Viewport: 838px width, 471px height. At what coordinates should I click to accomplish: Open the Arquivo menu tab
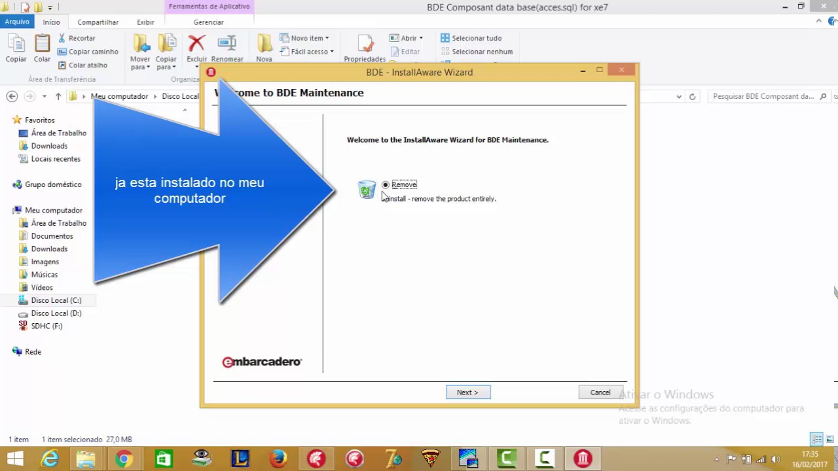[17, 22]
